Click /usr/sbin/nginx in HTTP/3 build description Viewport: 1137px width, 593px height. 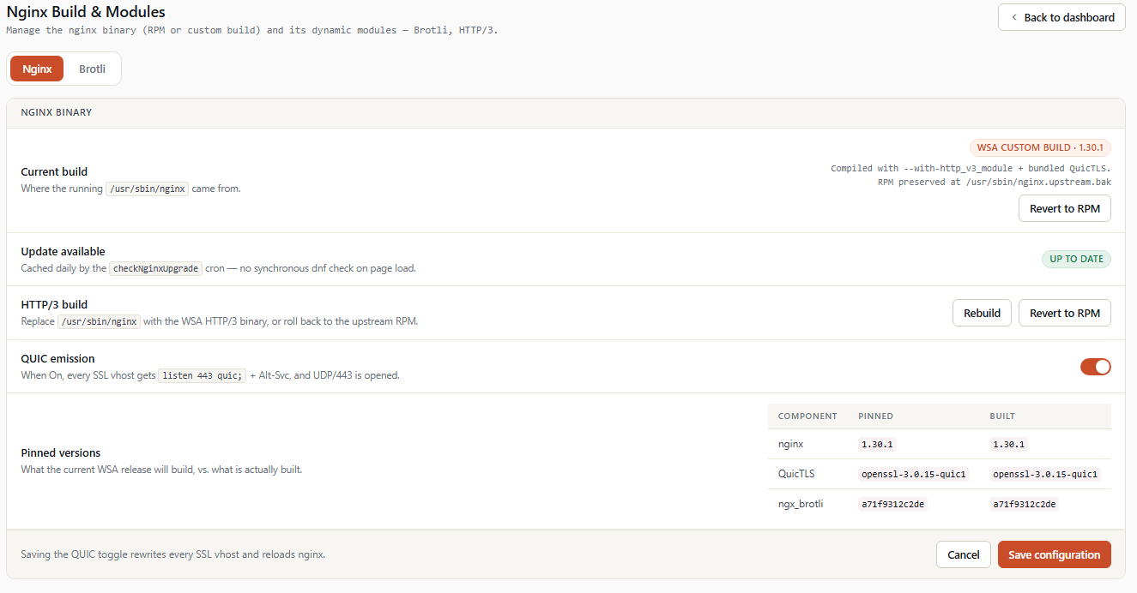click(99, 321)
